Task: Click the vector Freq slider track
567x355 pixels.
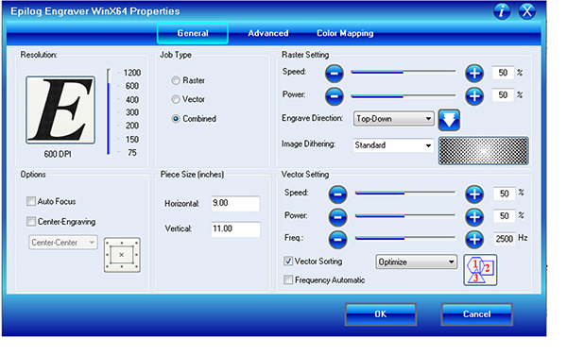Action: 405,238
